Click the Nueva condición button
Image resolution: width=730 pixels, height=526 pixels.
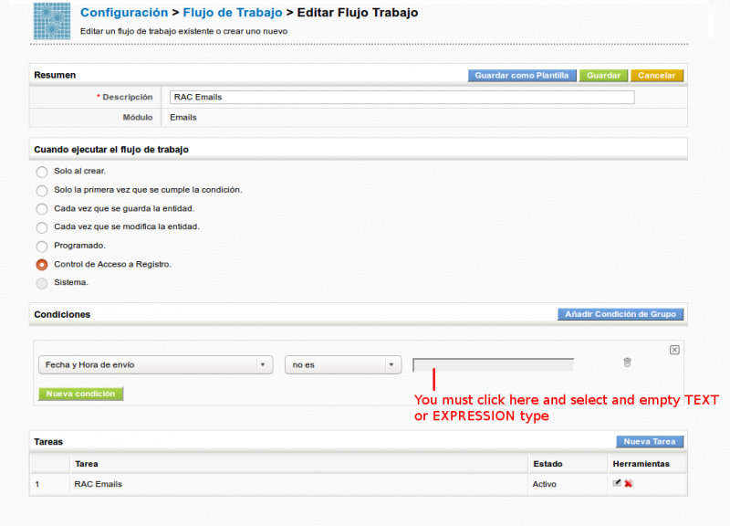coord(80,394)
